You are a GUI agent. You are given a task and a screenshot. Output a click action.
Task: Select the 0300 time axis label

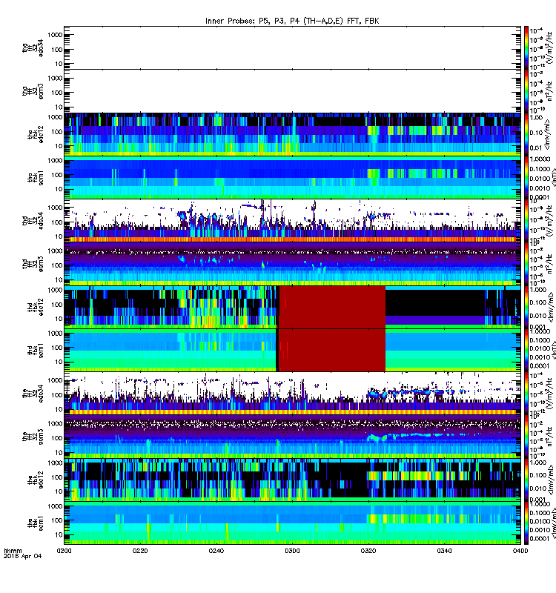tap(292, 551)
